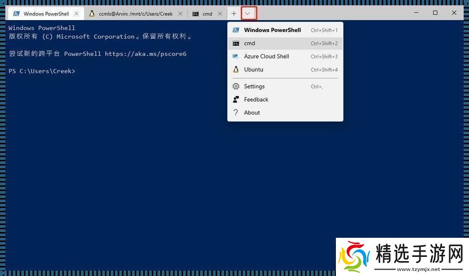The width and height of the screenshot is (469, 276).
Task: Open Feedback from the dropdown menu
Action: click(256, 100)
